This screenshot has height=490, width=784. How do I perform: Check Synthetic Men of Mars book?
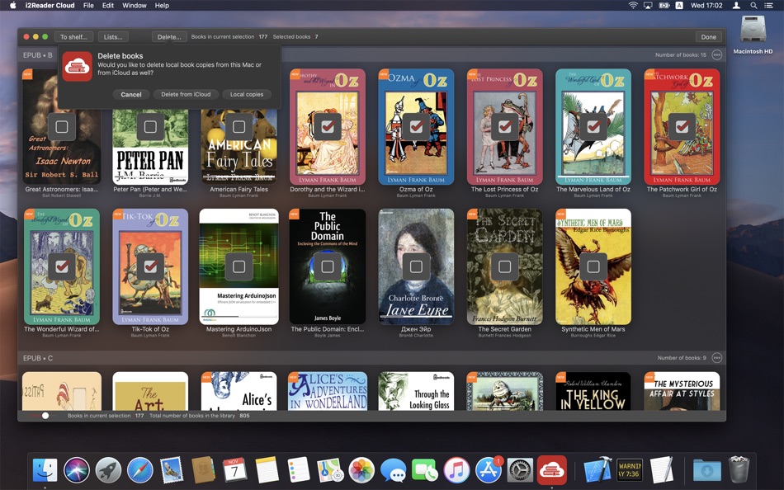[593, 266]
